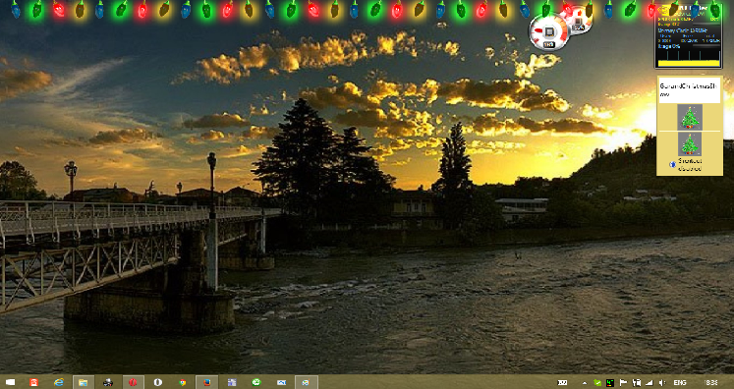Open Action Center flag icon
This screenshot has height=389, width=734.
point(623,382)
